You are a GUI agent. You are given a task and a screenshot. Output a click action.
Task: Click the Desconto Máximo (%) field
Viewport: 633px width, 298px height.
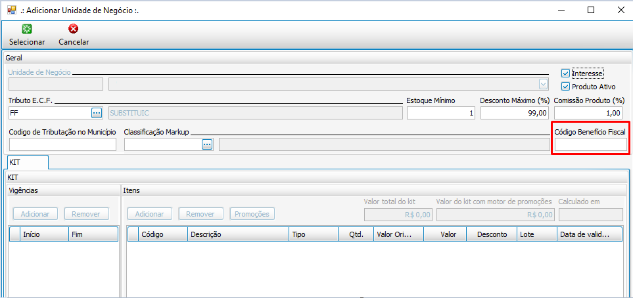click(x=515, y=113)
